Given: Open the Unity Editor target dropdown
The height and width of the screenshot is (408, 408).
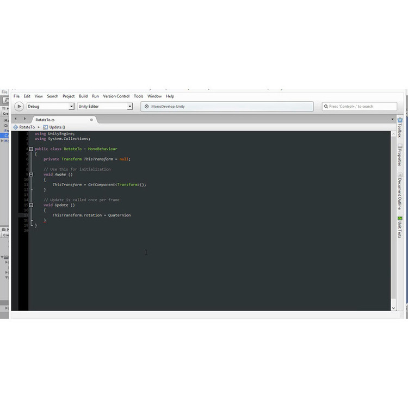Looking at the screenshot, I should point(105,107).
